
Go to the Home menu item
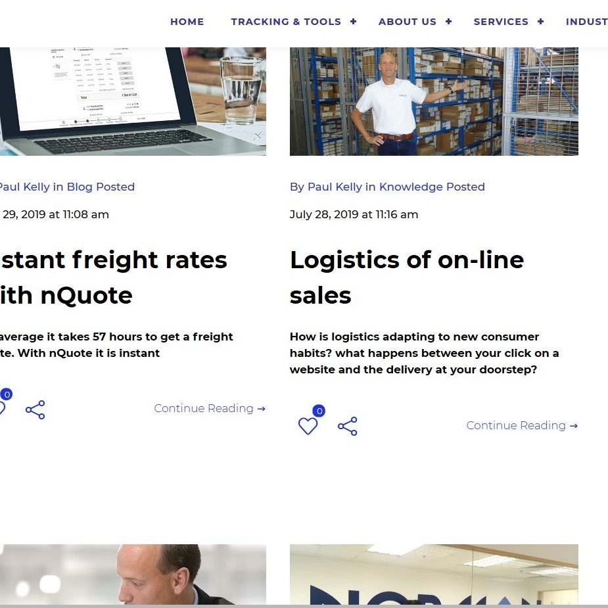click(x=187, y=22)
